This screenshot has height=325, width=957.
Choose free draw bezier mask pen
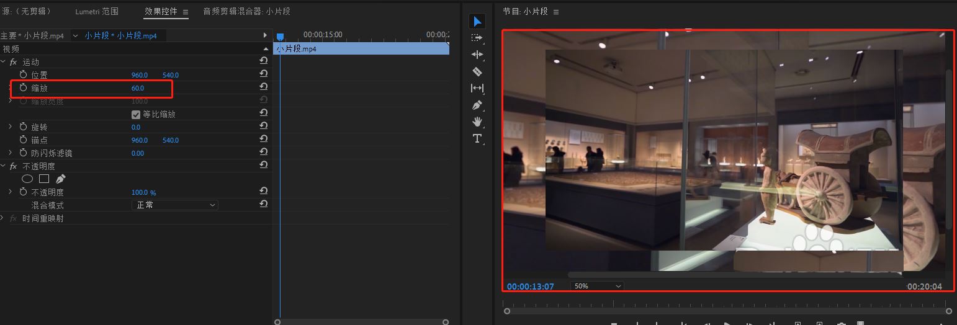pyautogui.click(x=60, y=179)
